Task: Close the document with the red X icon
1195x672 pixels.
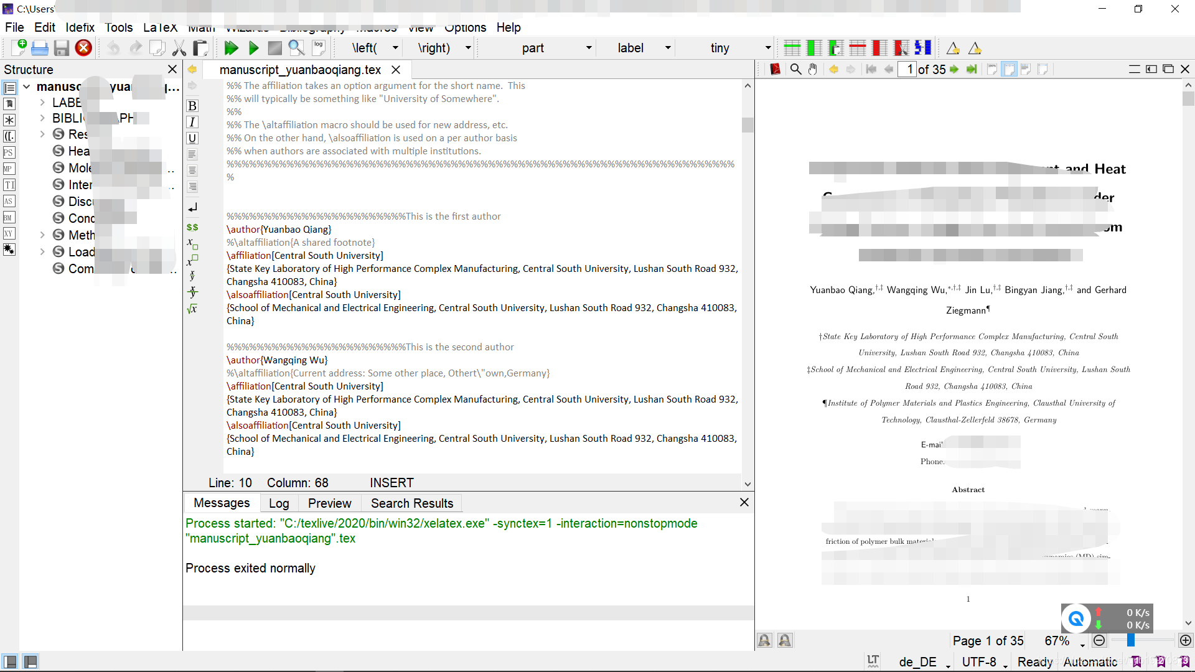Action: (x=83, y=48)
